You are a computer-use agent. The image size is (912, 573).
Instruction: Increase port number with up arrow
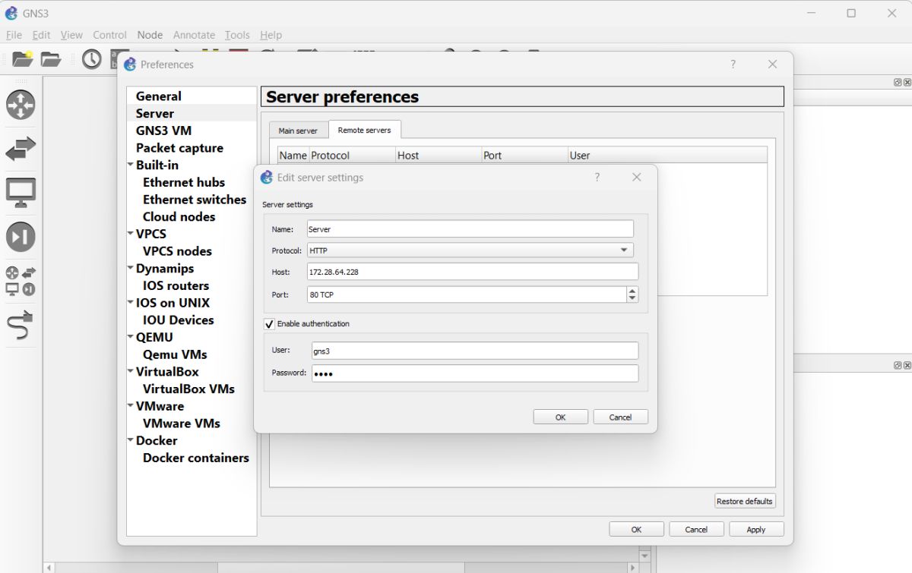click(632, 291)
